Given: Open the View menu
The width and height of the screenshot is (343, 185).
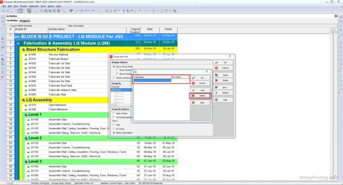Looking at the screenshot, I should coord(16,6).
